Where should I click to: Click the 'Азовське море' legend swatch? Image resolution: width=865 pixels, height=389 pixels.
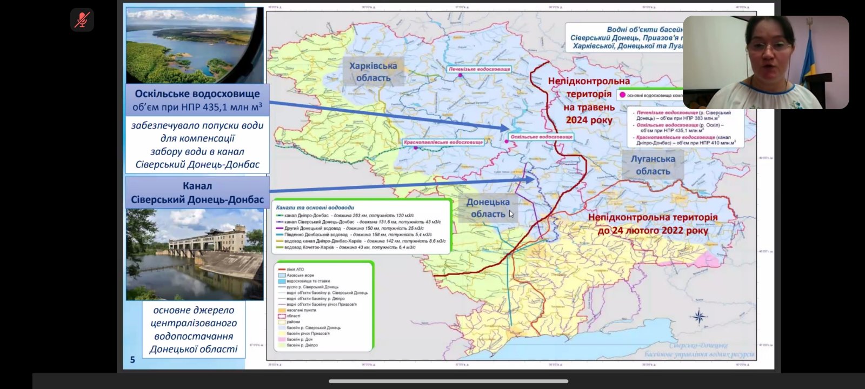281,275
